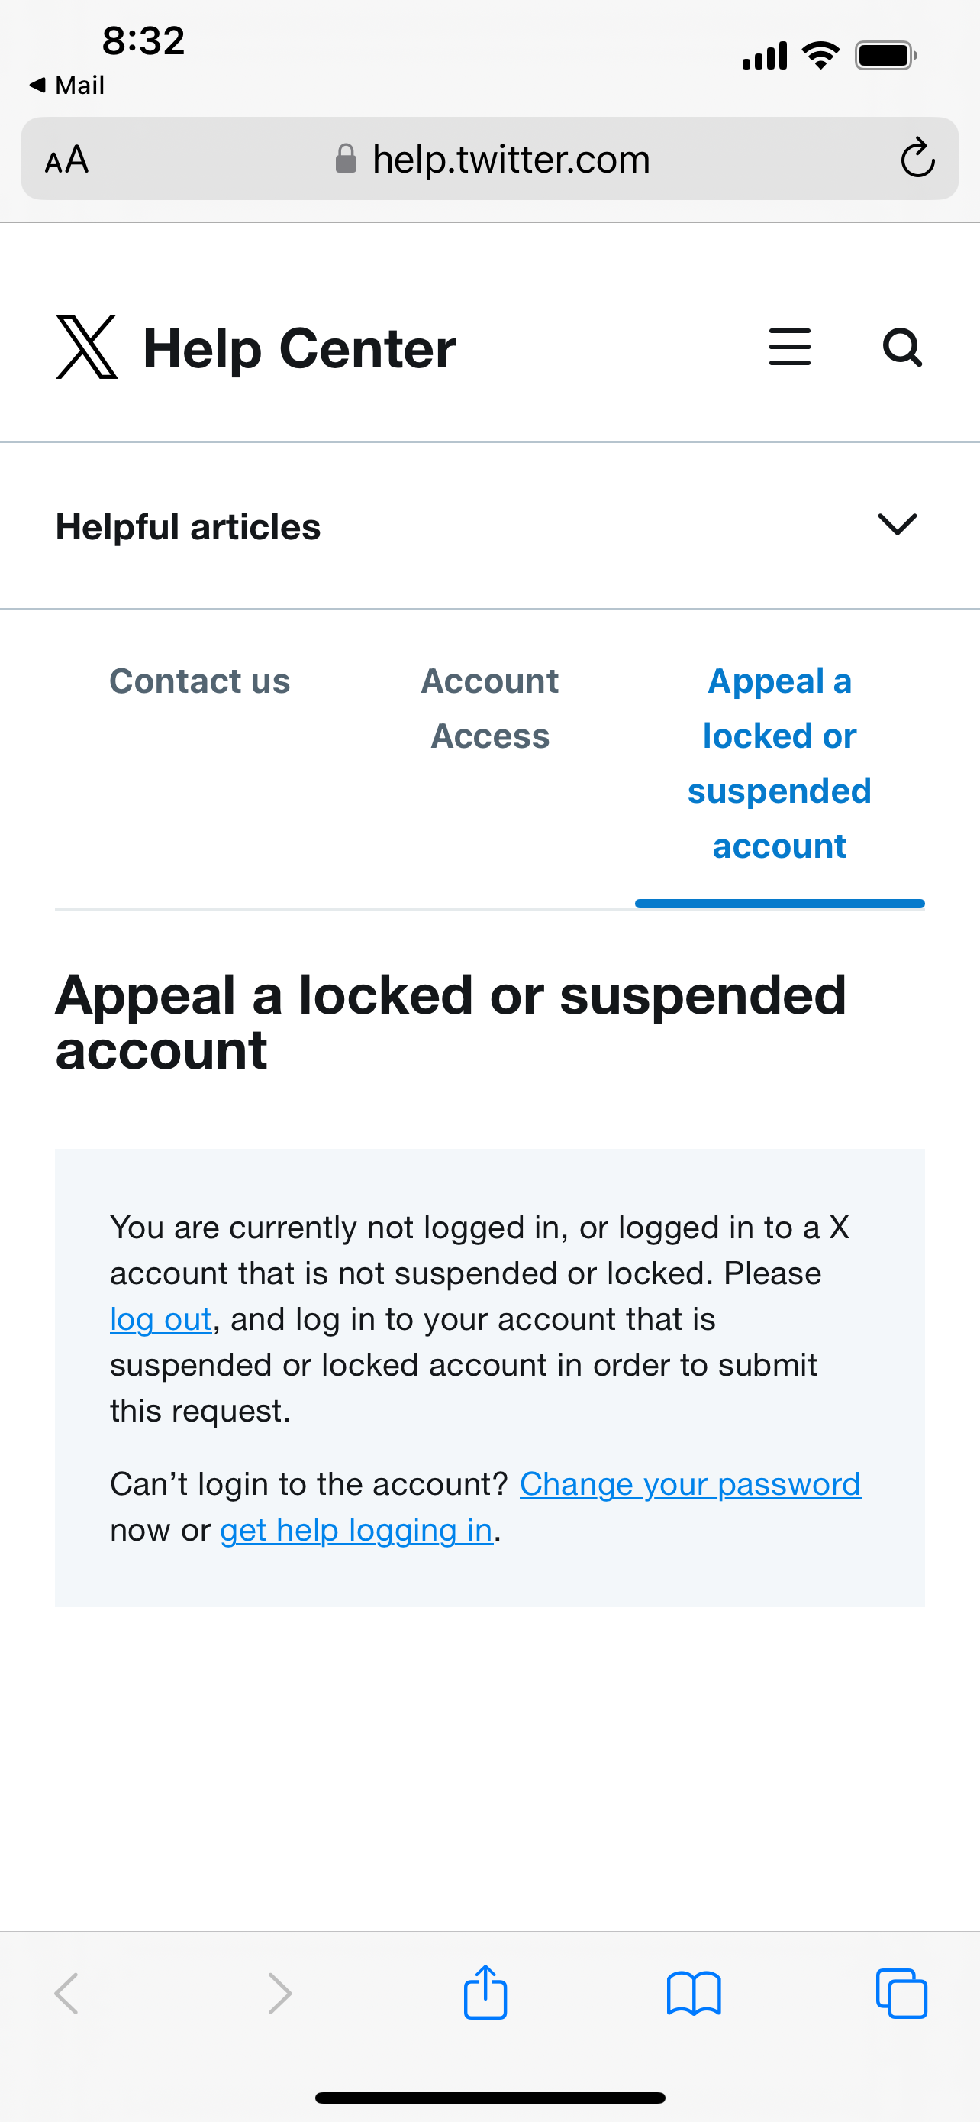Image resolution: width=980 pixels, height=2122 pixels.
Task: Return to the Mail app
Action: tap(66, 85)
